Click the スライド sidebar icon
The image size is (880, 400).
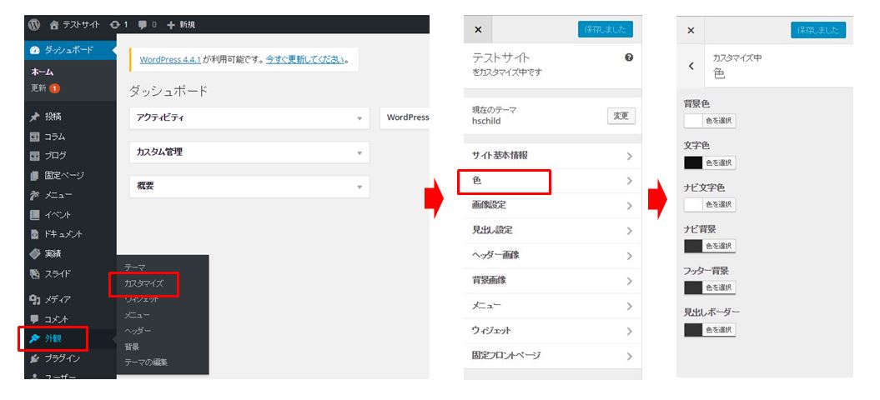(35, 274)
